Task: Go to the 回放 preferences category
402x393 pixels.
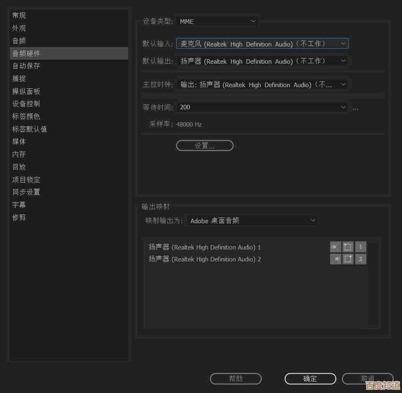Action: (19, 167)
